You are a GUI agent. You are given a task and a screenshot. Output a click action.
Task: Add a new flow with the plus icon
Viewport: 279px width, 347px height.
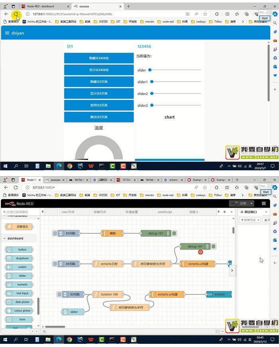point(224,212)
